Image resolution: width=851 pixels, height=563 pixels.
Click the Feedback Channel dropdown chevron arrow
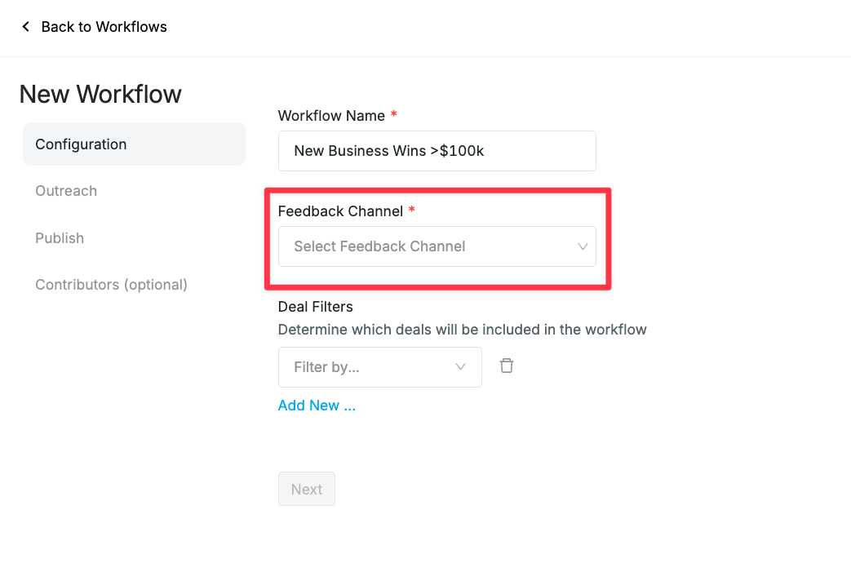pyautogui.click(x=583, y=246)
